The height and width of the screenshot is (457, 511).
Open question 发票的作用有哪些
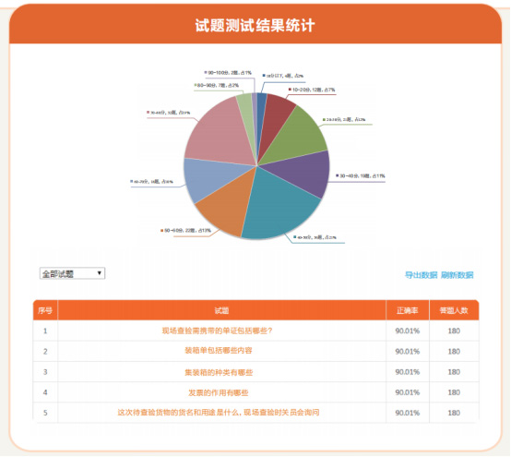[x=218, y=392]
